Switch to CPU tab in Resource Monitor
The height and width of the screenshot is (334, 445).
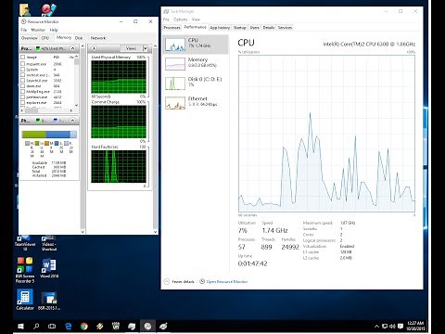[45, 38]
